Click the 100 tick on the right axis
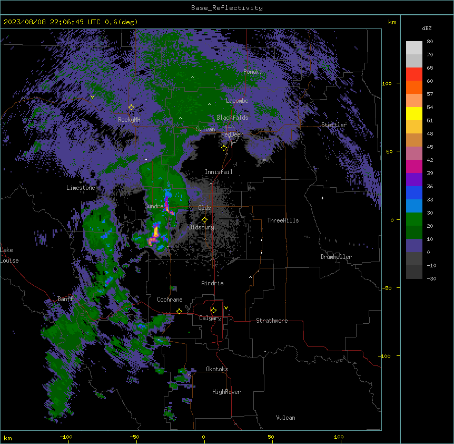The height and width of the screenshot is (444, 454). (x=387, y=83)
